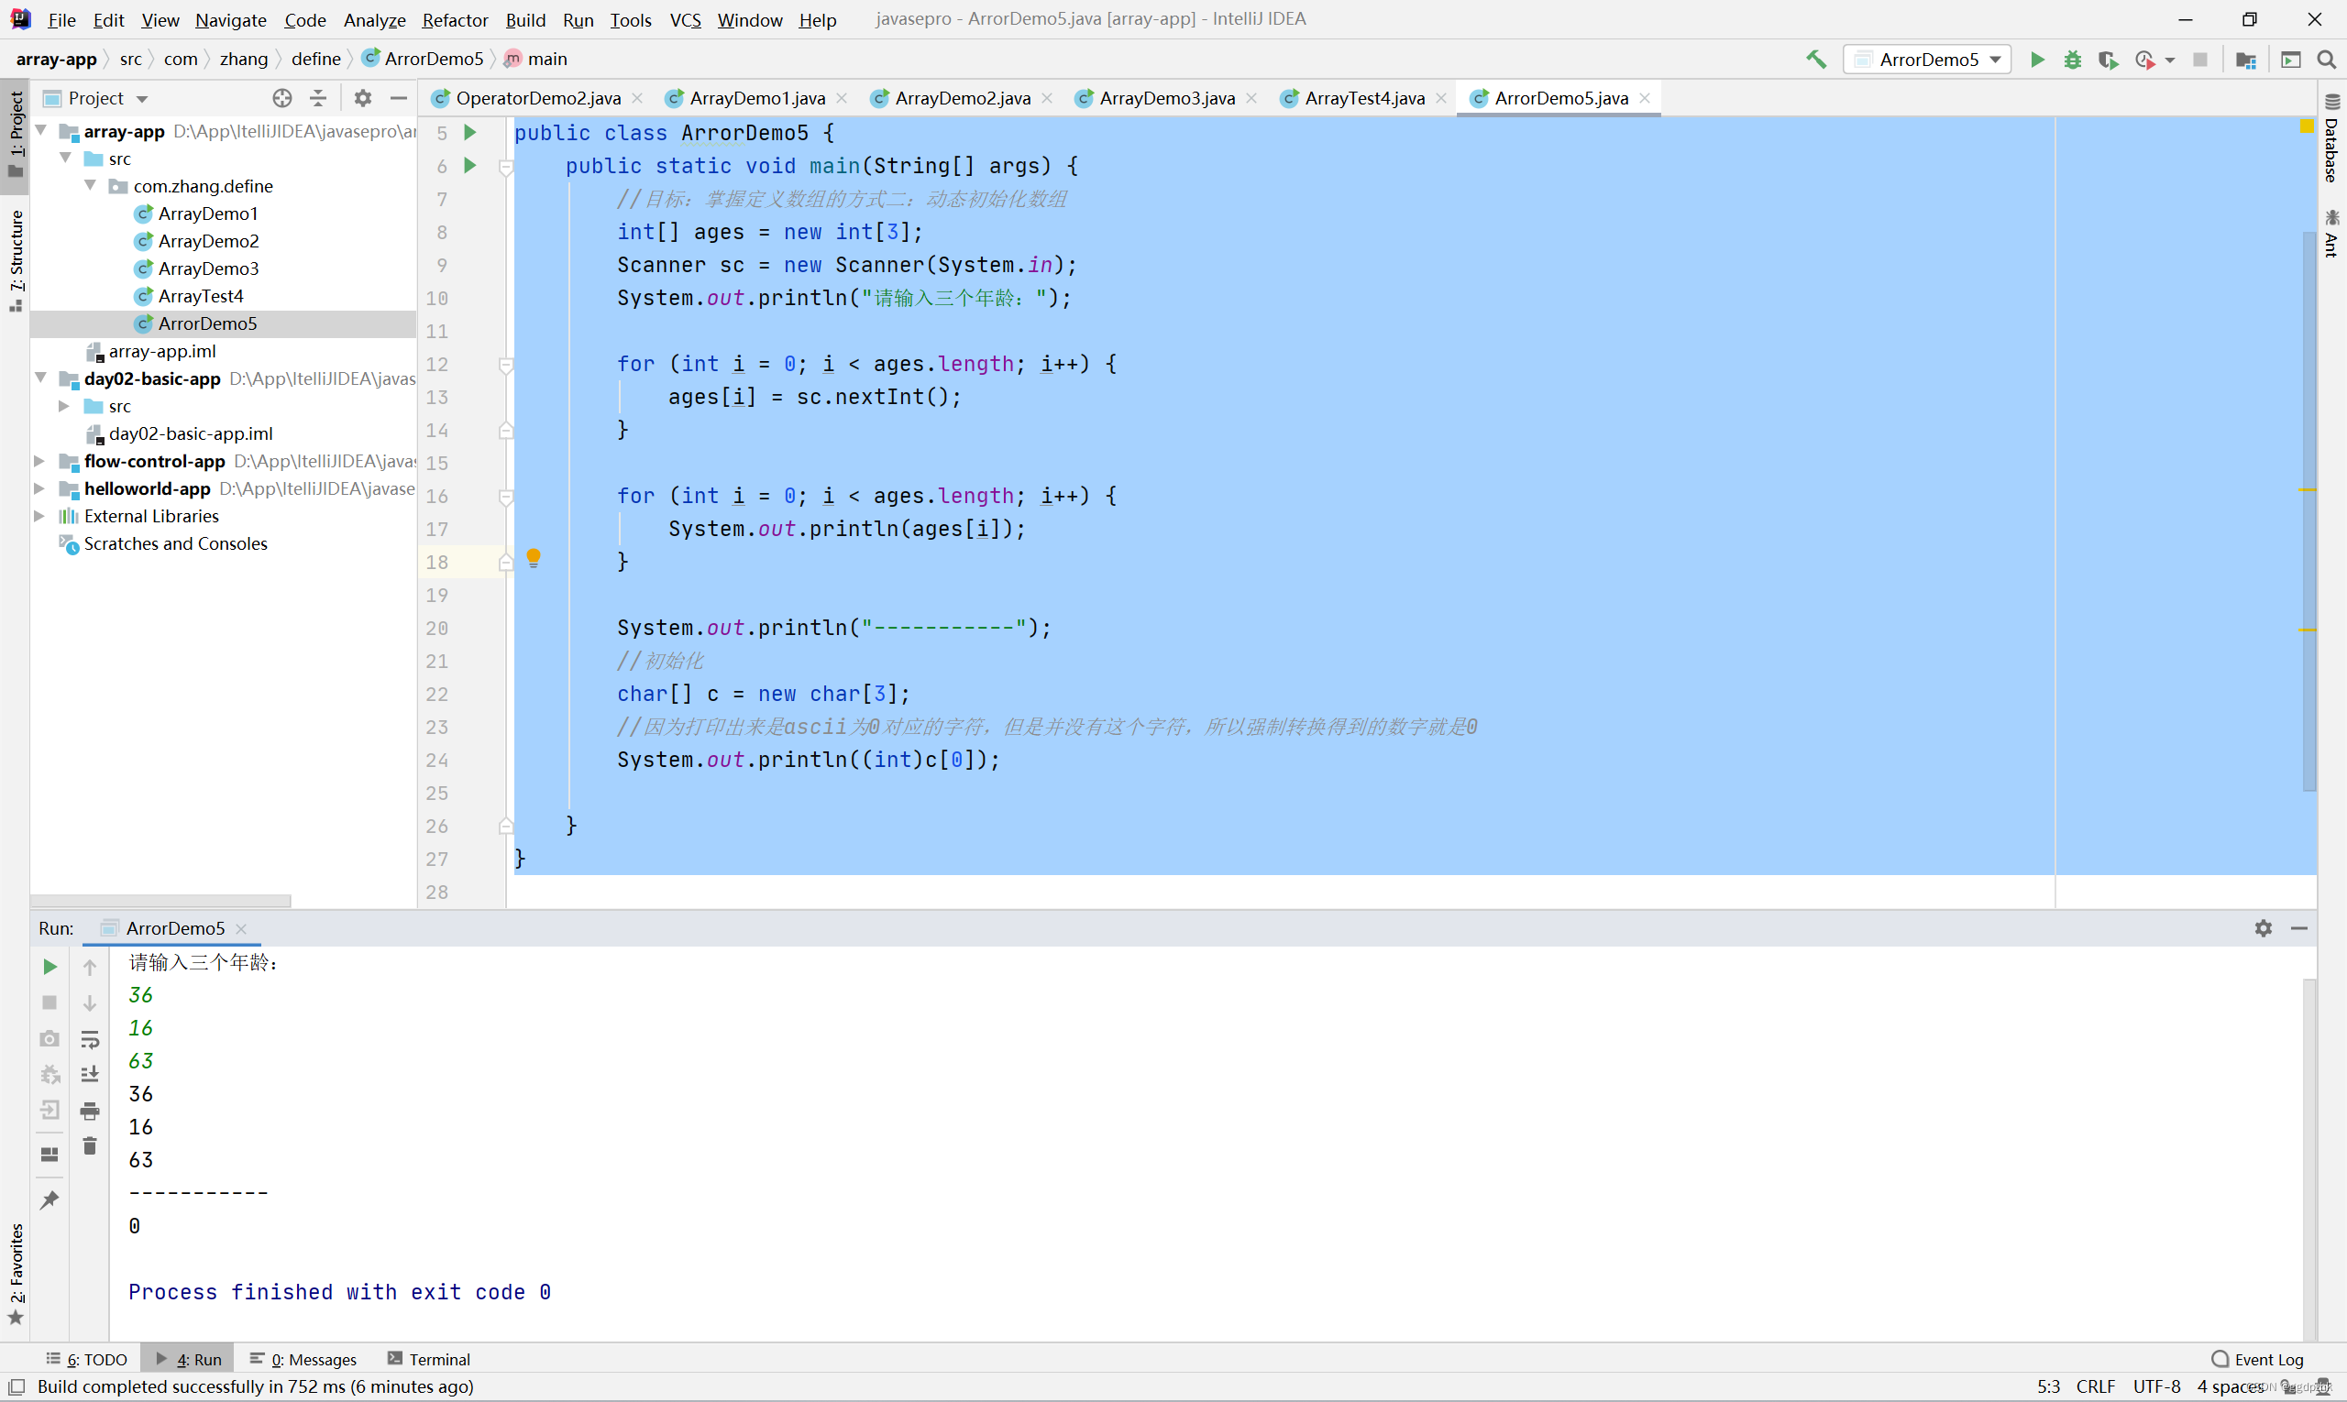Run ArrorDemo5 with the green toolbar play icon
The height and width of the screenshot is (1402, 2347).
(2037, 60)
